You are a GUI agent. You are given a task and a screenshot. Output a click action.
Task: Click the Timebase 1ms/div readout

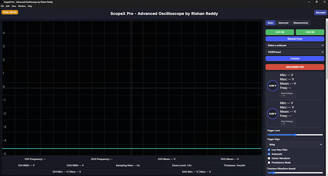coord(234,165)
